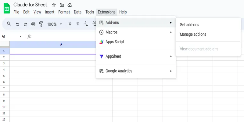Viewport: 244px width, 122px height.
Task: Click the document title Claude for Sheet
Action: 30,5
